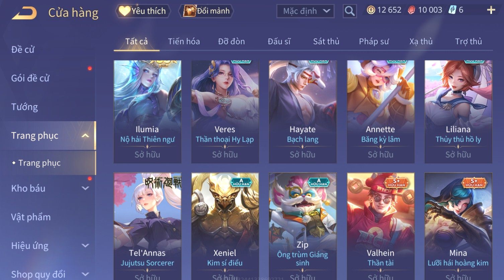Click the gold coin balance icon
The height and width of the screenshot is (280, 504).
click(371, 10)
